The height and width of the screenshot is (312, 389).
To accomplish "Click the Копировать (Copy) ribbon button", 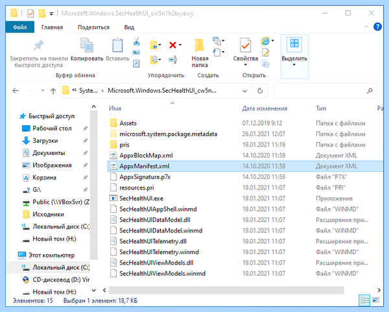I will click(x=87, y=50).
